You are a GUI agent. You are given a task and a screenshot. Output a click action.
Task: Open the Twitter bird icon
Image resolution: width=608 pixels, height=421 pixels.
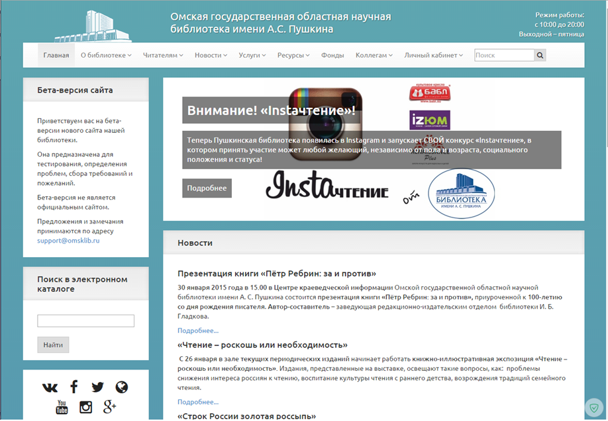point(97,387)
